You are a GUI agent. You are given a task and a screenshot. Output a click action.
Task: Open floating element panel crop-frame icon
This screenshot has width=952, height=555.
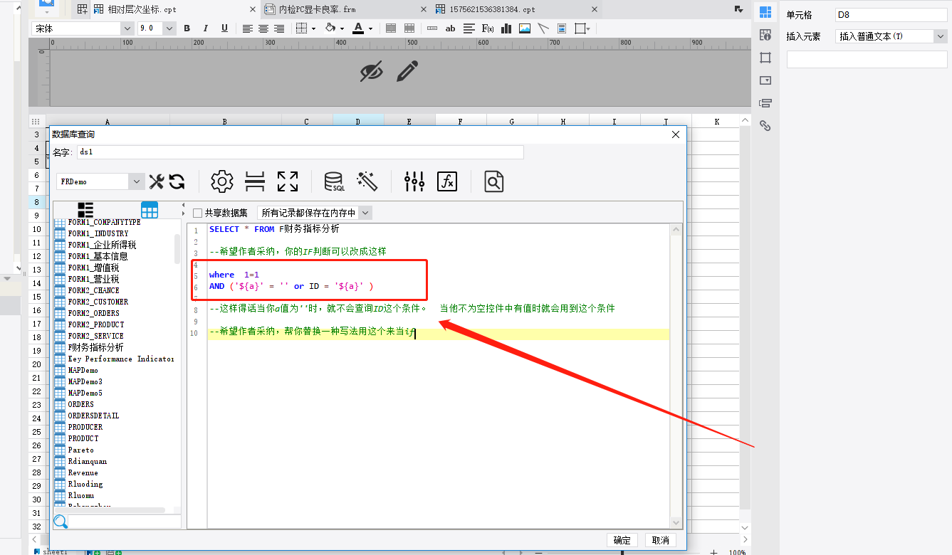[x=765, y=58]
